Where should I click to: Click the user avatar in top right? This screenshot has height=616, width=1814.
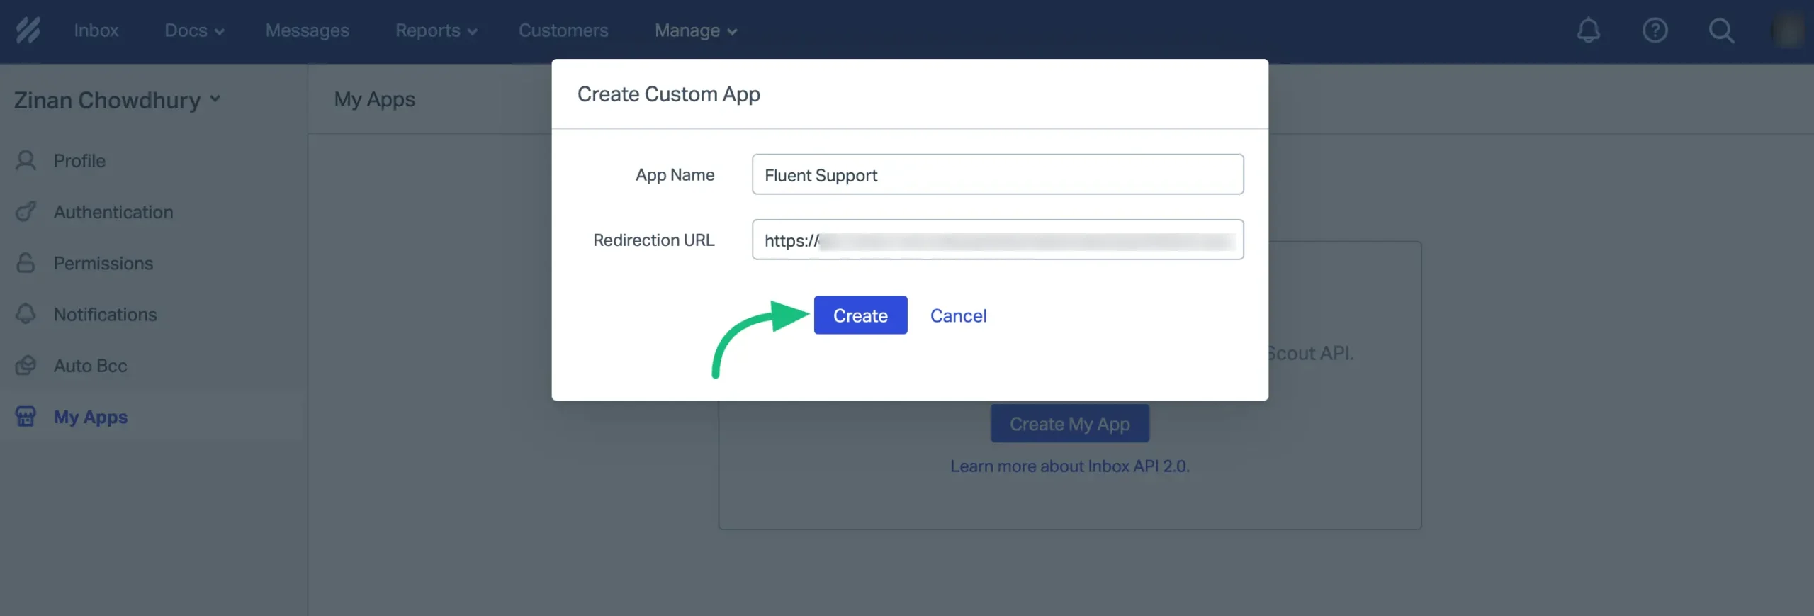pyautogui.click(x=1789, y=30)
